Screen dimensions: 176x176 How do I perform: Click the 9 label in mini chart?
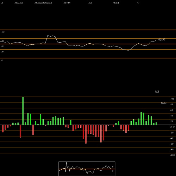click(113, 167)
